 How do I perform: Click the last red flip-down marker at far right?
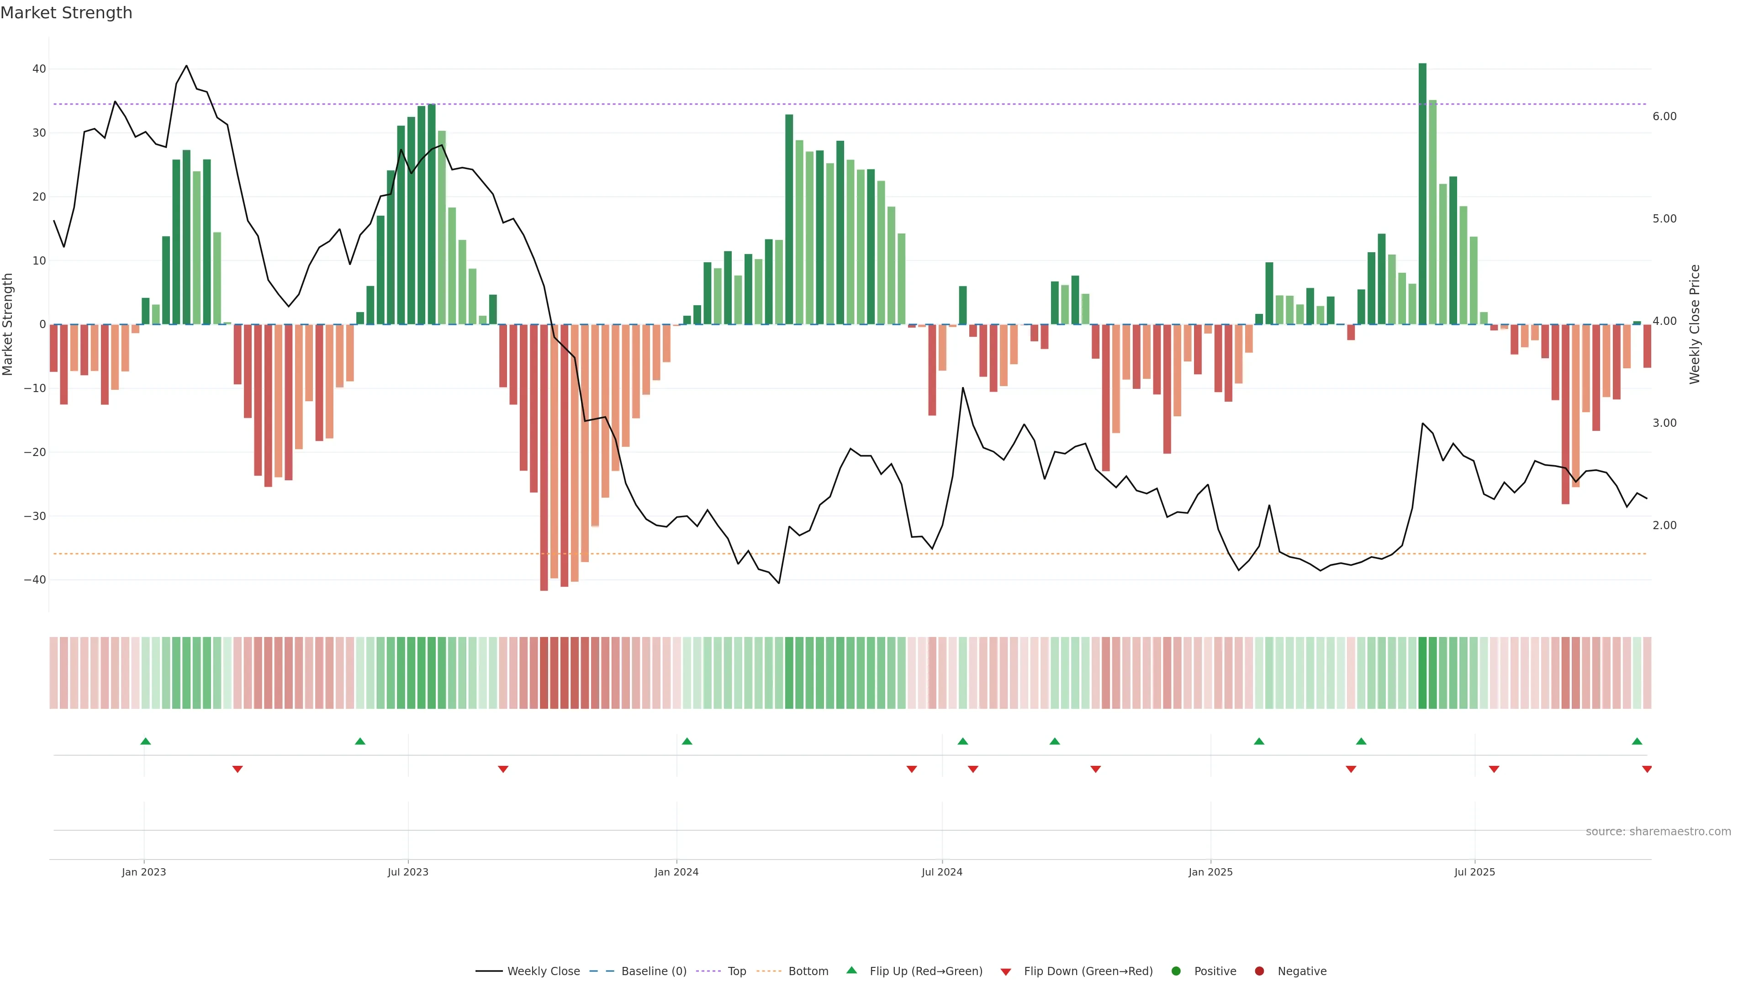[1646, 769]
